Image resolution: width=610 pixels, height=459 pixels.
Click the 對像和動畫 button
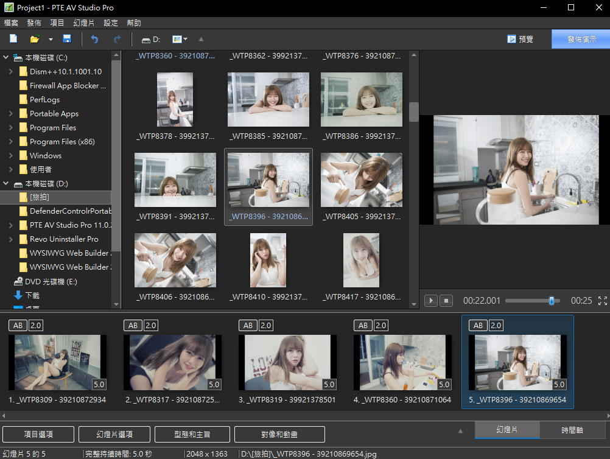tap(279, 434)
